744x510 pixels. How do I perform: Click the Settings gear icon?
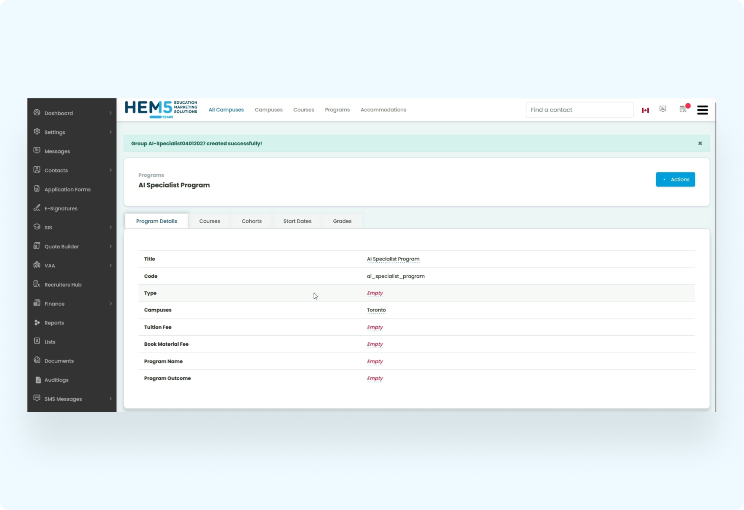tap(37, 132)
